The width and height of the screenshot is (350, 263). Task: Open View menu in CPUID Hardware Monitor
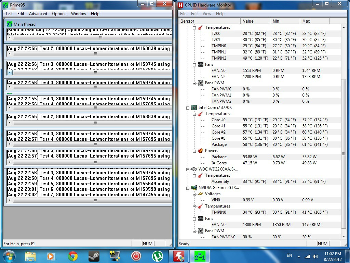207,14
